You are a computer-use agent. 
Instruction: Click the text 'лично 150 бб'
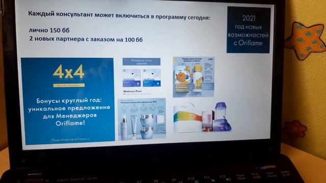[49, 30]
